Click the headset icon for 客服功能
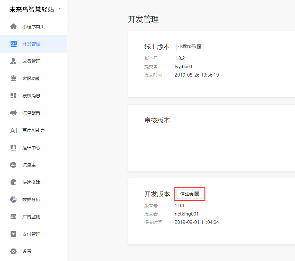The height and width of the screenshot is (261, 295). coord(13,78)
